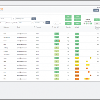Click the Clear button beside the country dropdown
This screenshot has height=100, width=100.
[x=48, y=23]
